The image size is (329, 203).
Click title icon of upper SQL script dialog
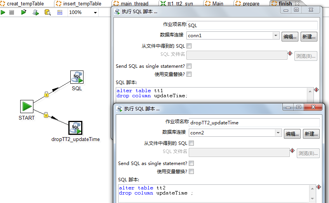coord(117,12)
